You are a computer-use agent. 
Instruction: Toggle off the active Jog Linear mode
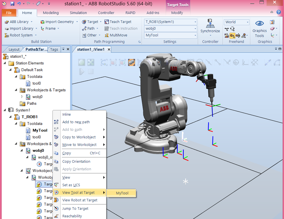233,35
